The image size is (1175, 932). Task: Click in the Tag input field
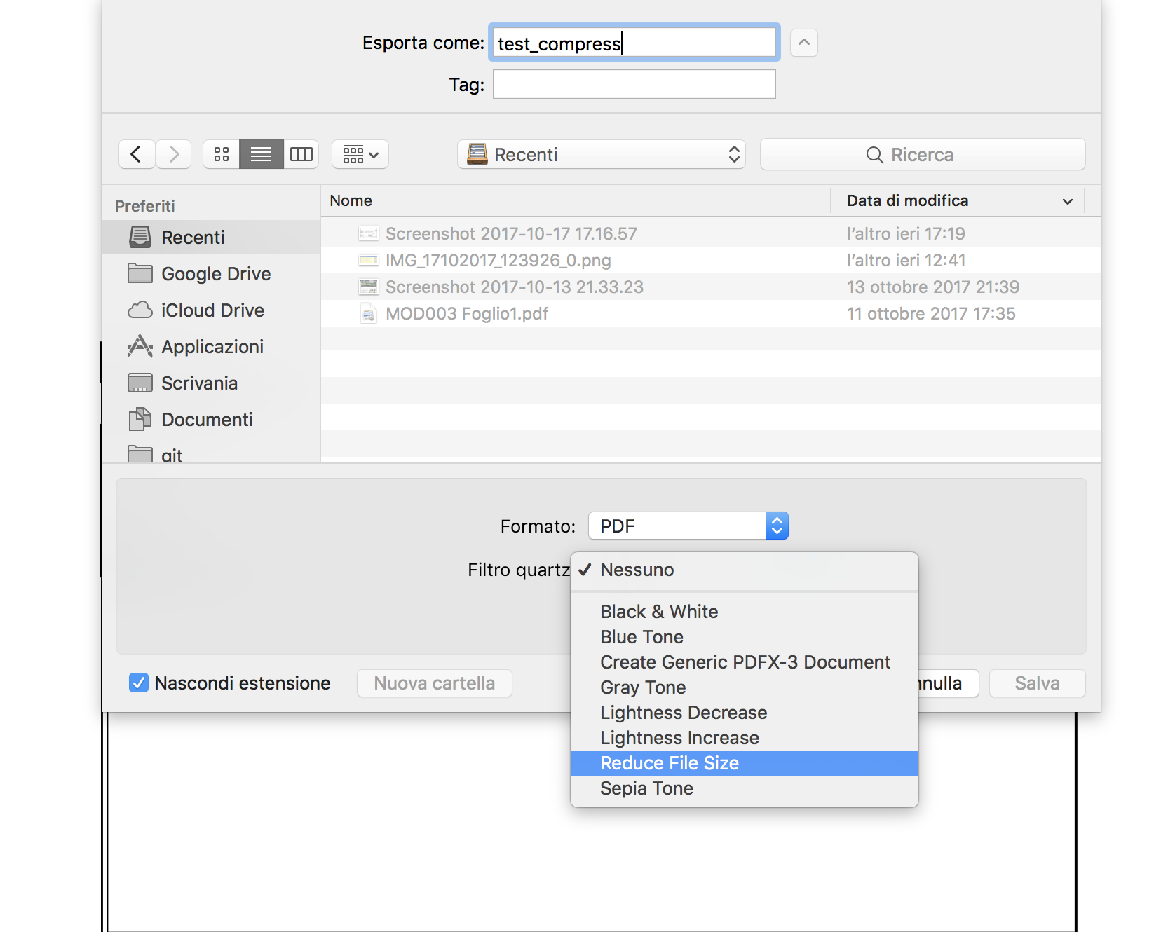tap(634, 85)
